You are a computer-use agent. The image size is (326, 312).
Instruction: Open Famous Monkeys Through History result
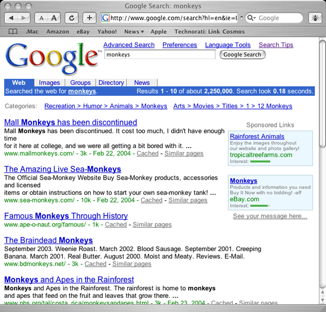(66, 216)
